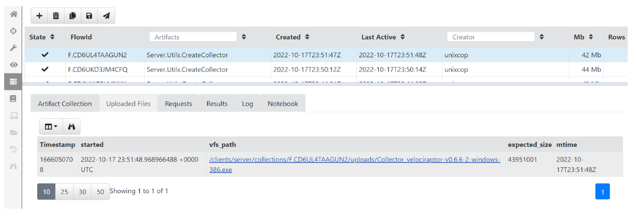Set page size to 25 rows
Viewport: 636px width, 218px height.
64,192
